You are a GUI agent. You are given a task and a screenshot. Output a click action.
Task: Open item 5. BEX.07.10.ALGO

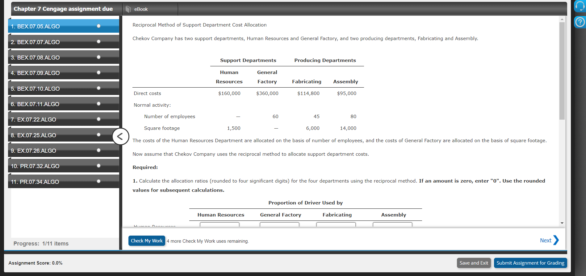click(x=64, y=89)
